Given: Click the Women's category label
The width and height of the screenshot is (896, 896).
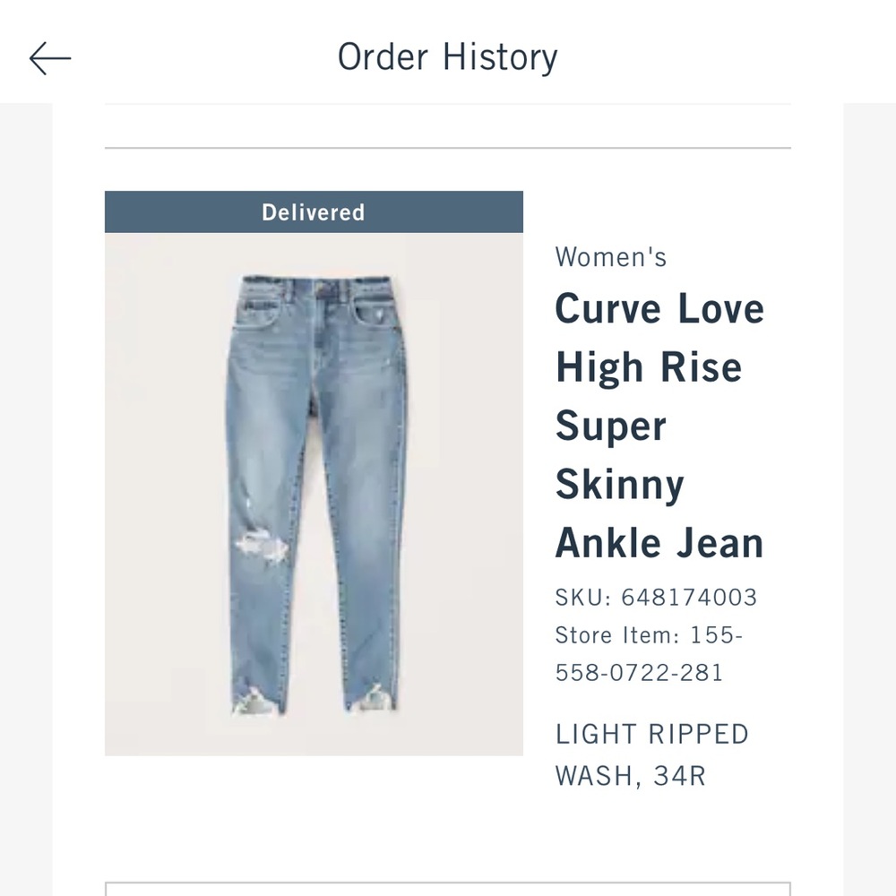Looking at the screenshot, I should tap(612, 257).
